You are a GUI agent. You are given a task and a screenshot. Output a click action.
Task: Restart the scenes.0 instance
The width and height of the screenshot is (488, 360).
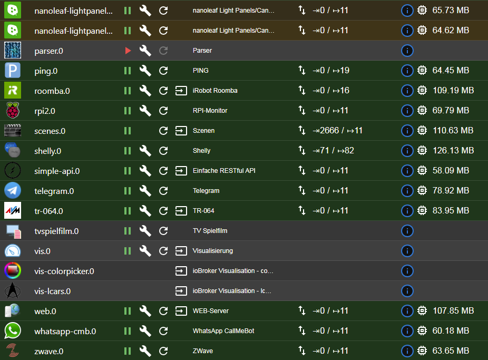tap(163, 131)
